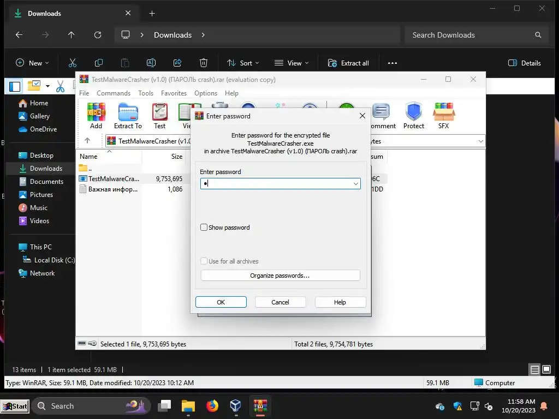This screenshot has width=559, height=419.
Task: Sort by the Size column header in WinRAR
Action: pyautogui.click(x=176, y=157)
